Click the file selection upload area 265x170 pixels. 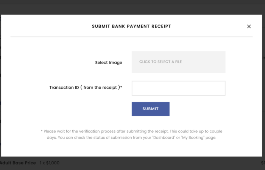click(x=178, y=62)
